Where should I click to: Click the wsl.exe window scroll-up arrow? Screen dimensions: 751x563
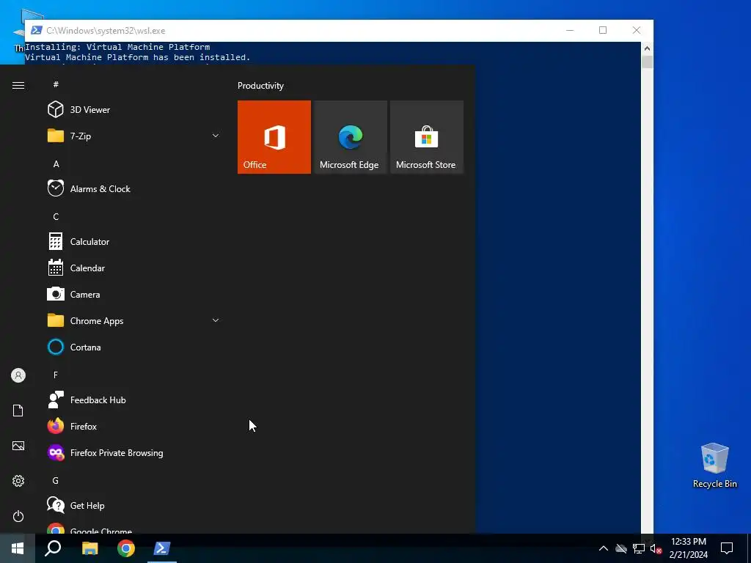(x=647, y=48)
